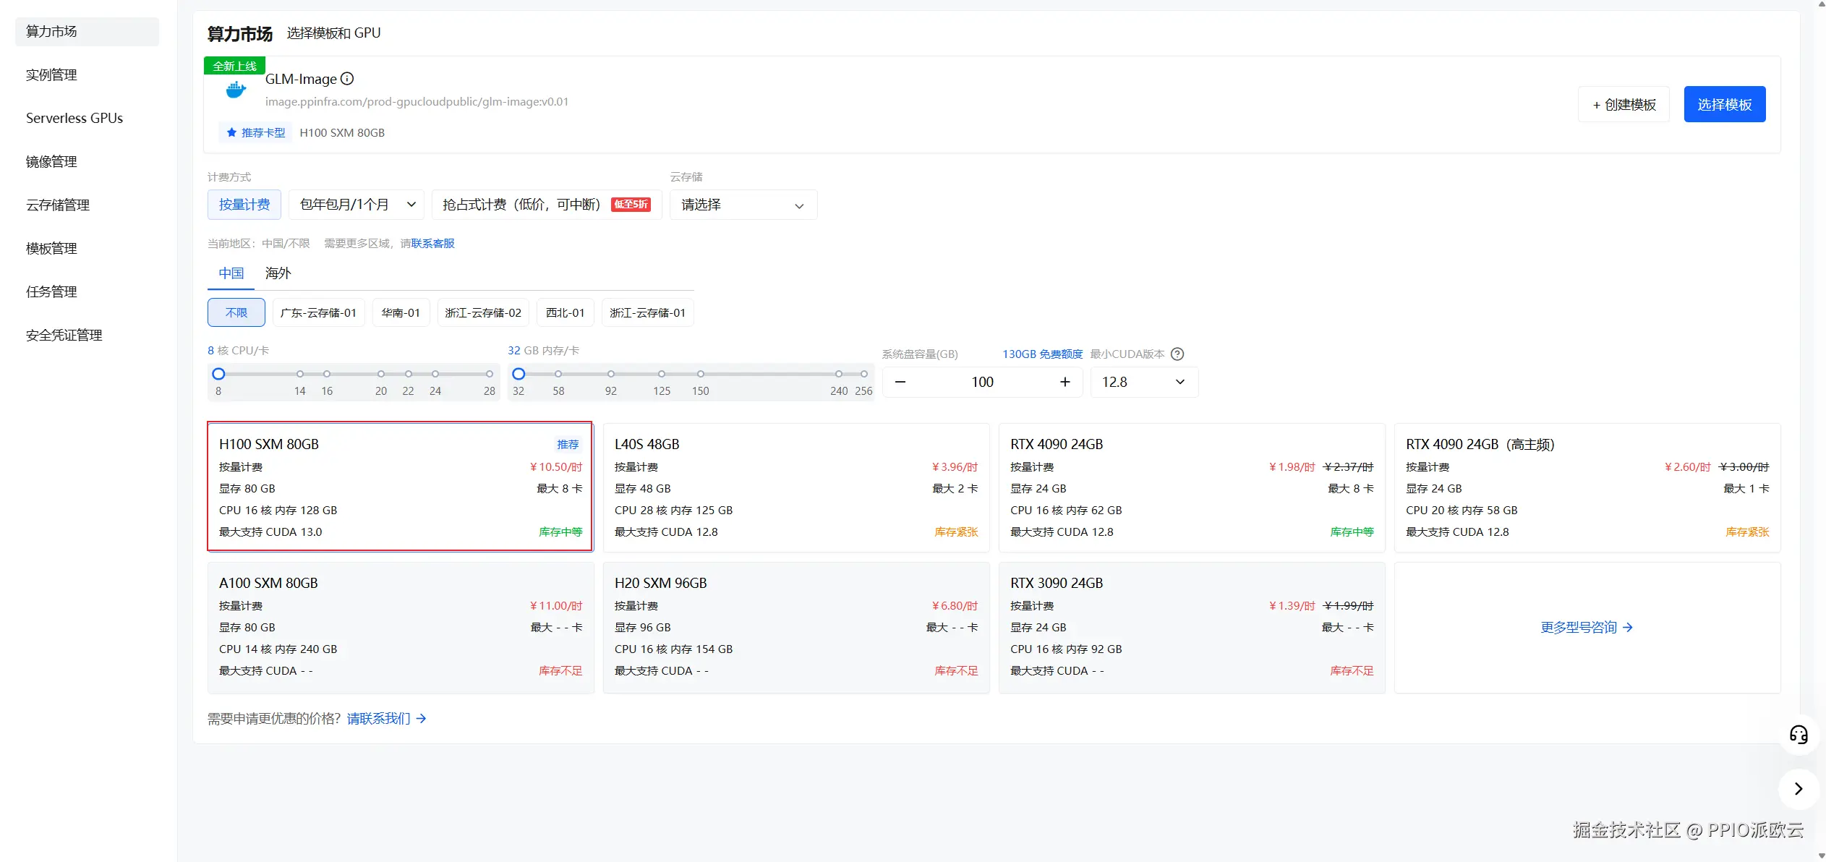The height and width of the screenshot is (862, 1826).
Task: Select 抢占式计费 billing mode
Action: (x=546, y=205)
